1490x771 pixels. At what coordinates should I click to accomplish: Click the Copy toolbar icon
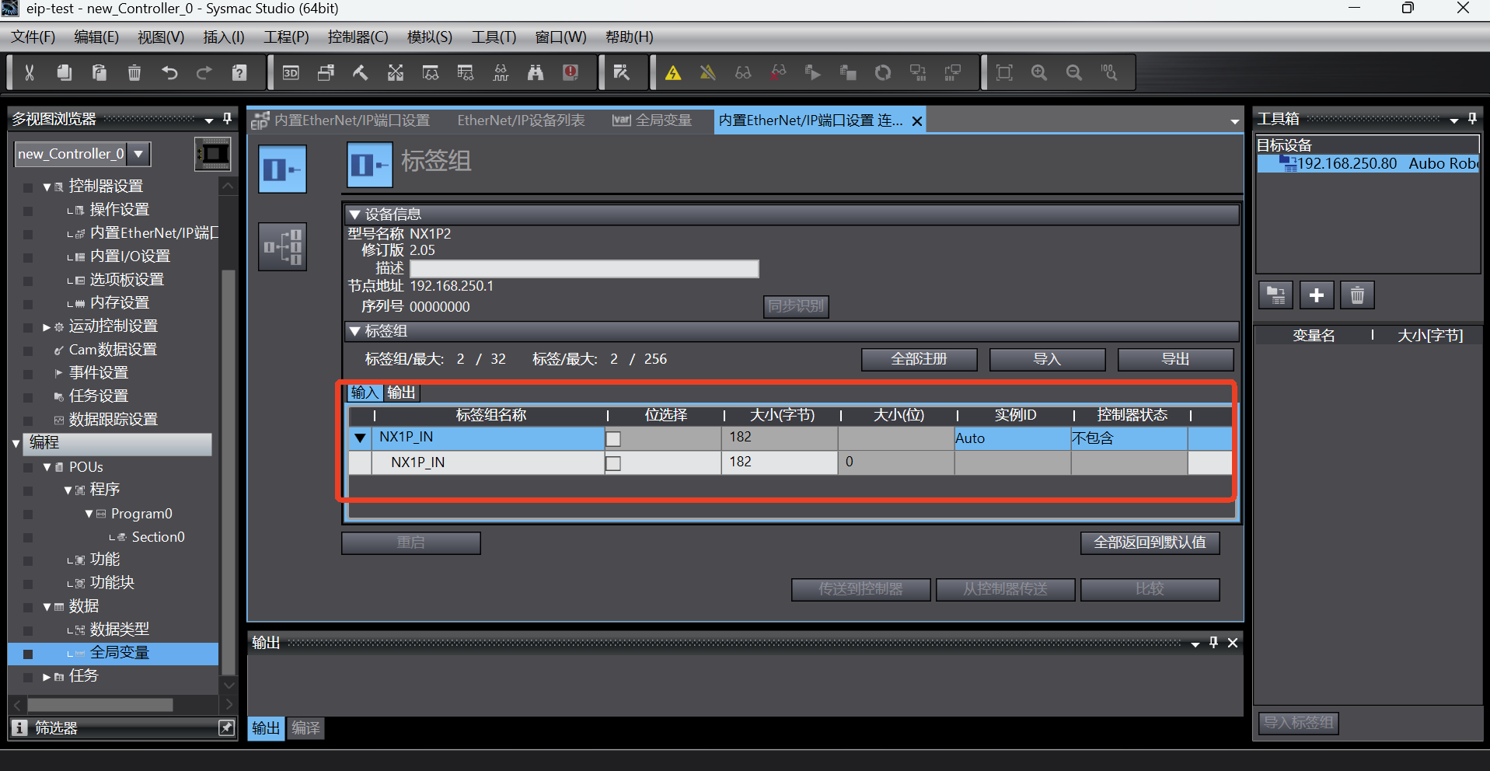[65, 73]
